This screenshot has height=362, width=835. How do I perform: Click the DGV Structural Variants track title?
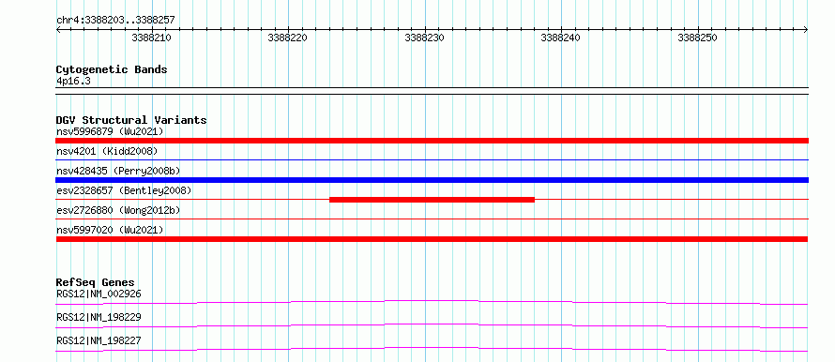pyautogui.click(x=131, y=120)
